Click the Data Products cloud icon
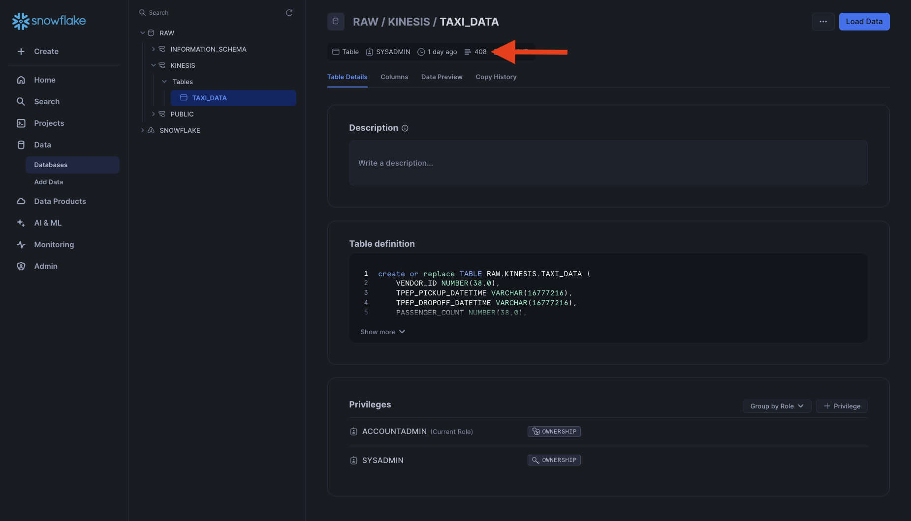Viewport: 911px width, 521px height. coord(21,201)
